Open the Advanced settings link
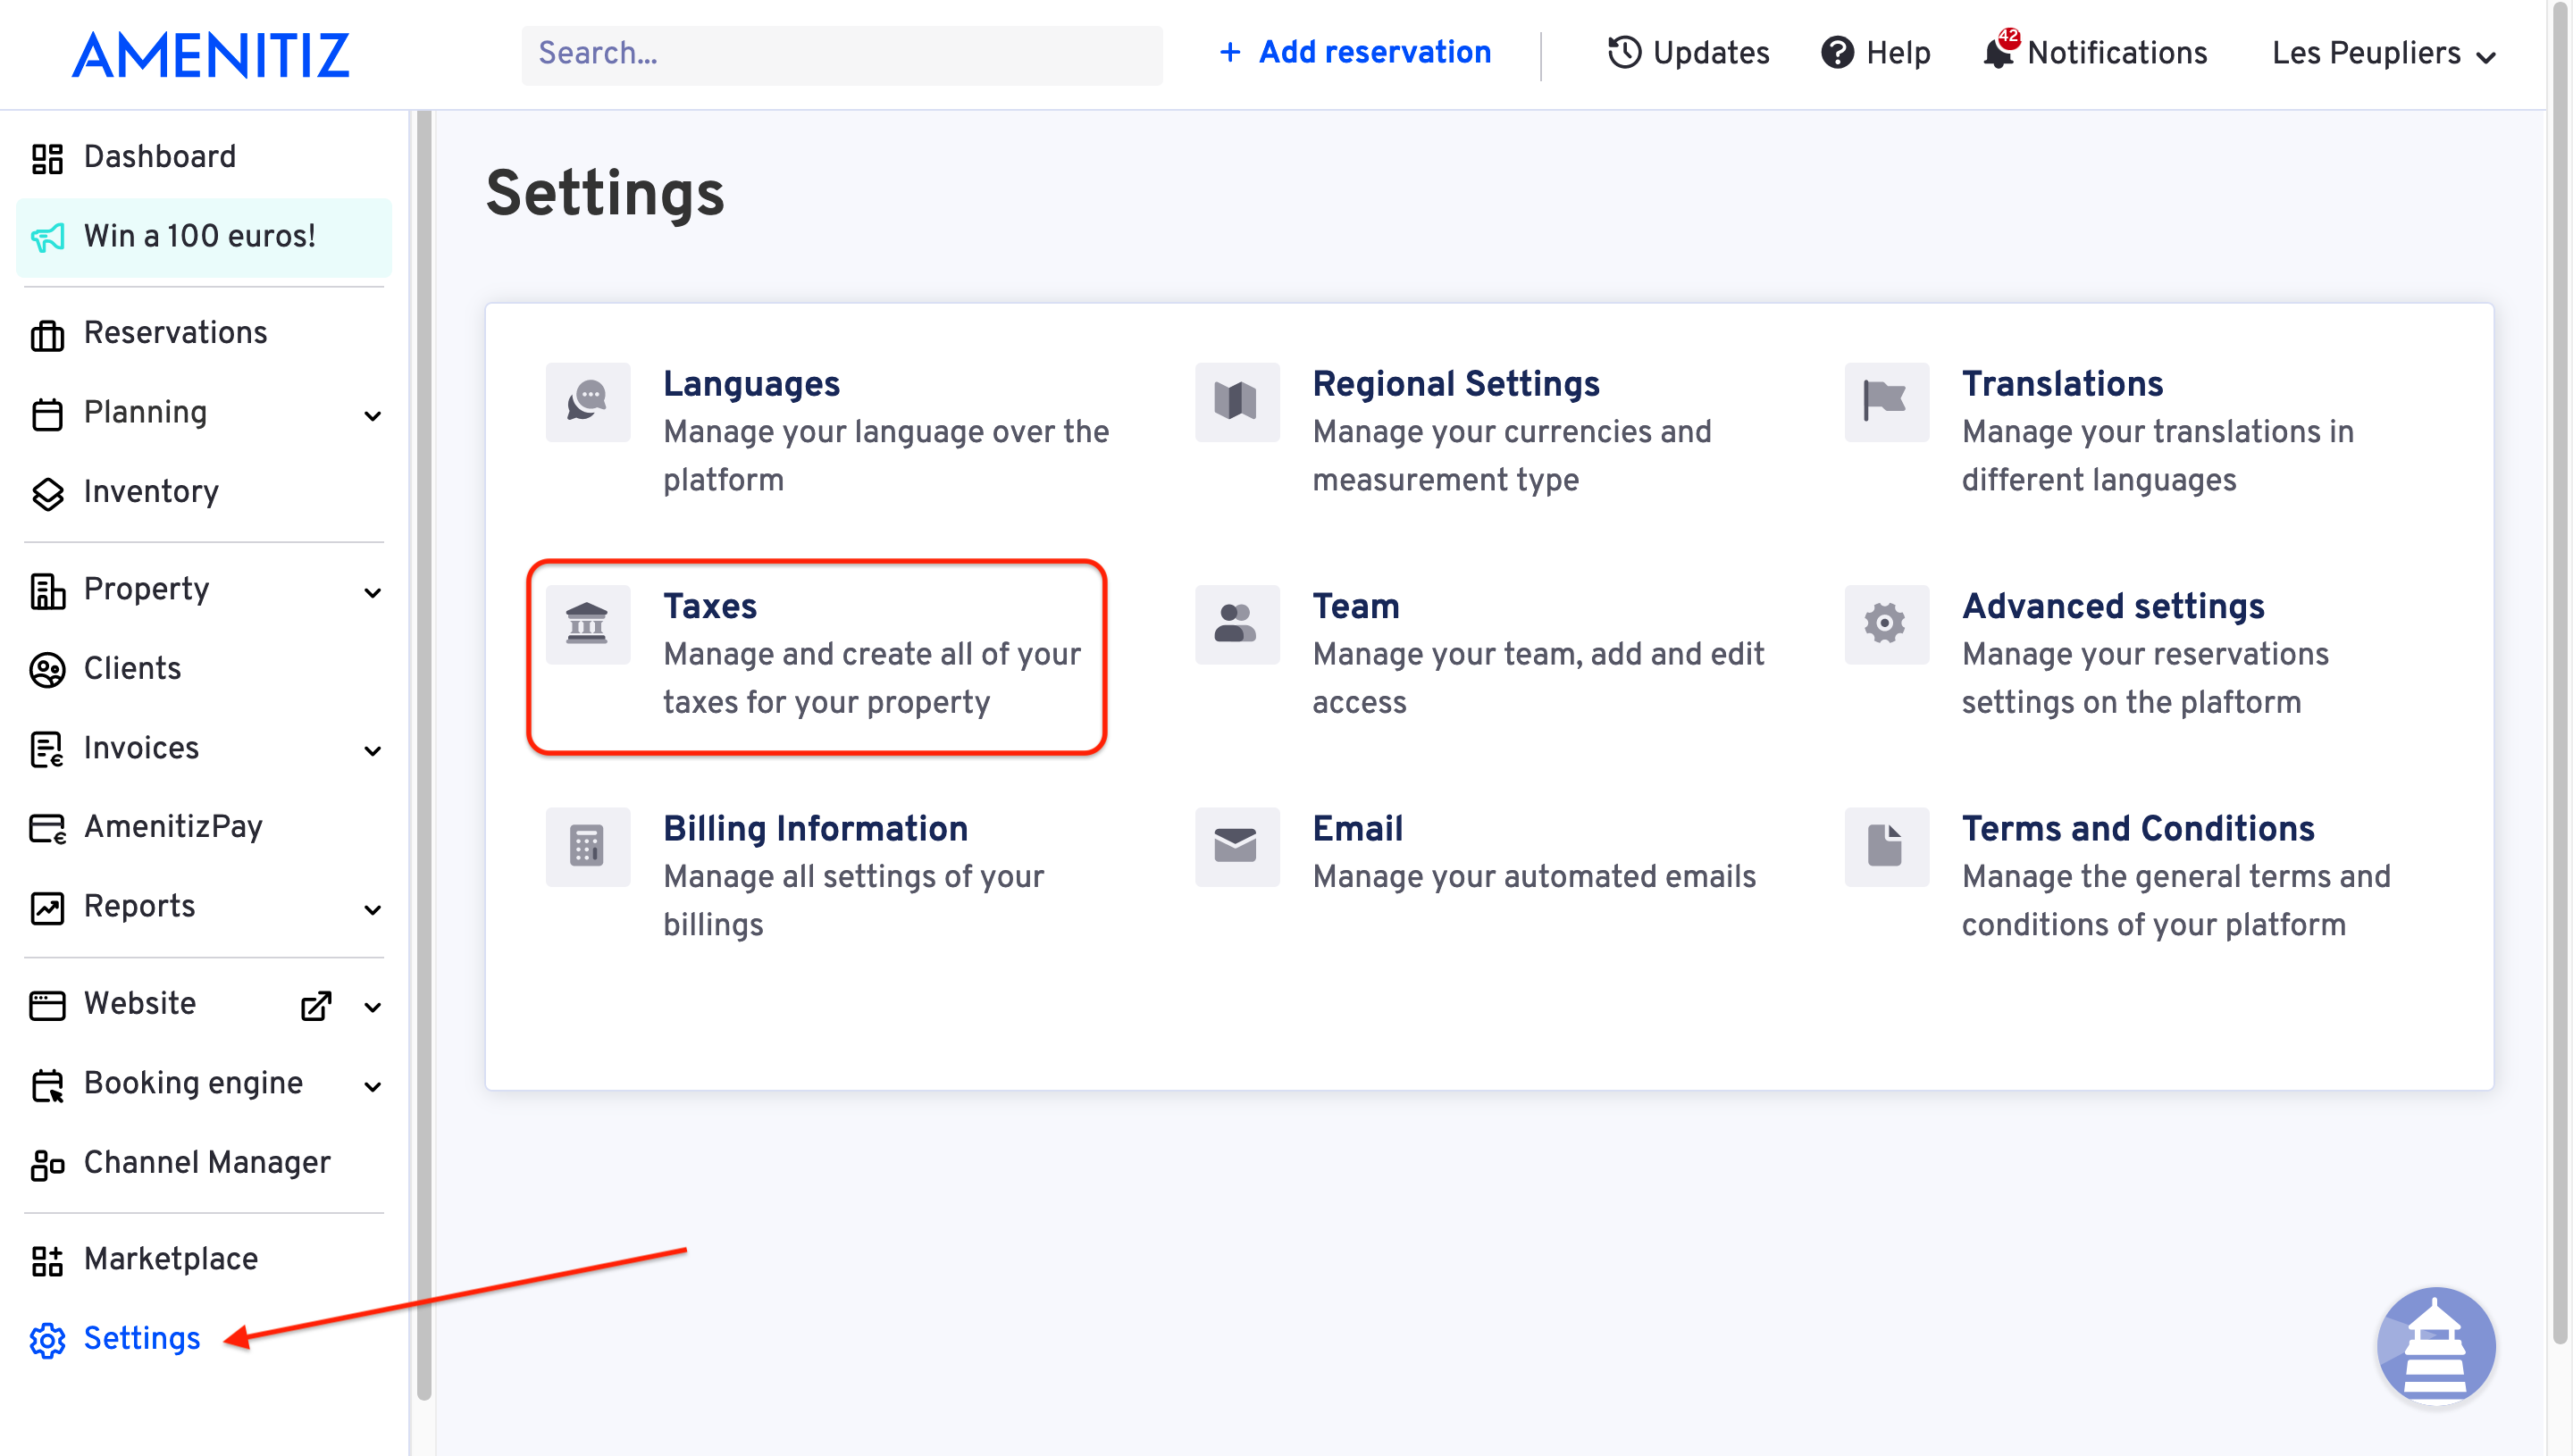Viewport: 2573px width, 1456px height. [2113, 606]
